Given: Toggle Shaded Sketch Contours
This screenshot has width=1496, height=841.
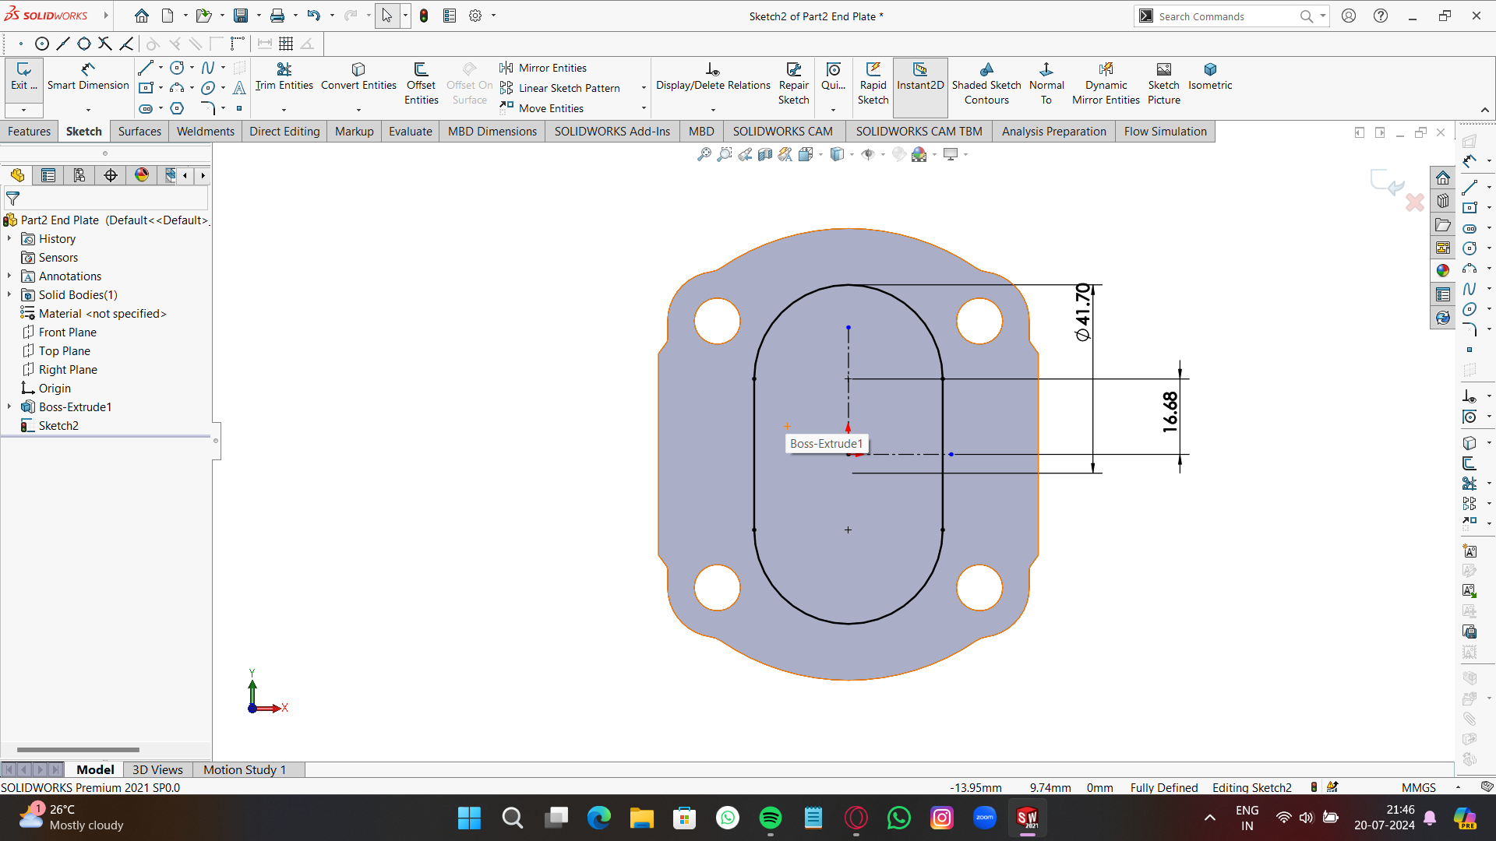Looking at the screenshot, I should tap(986, 83).
